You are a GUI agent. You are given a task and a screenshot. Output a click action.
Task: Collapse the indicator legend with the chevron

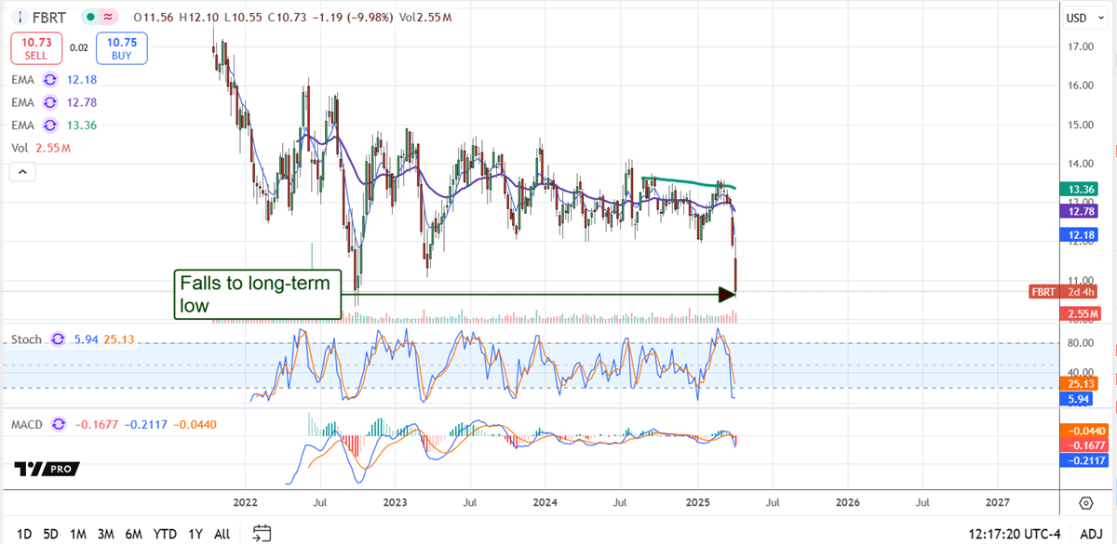pyautogui.click(x=21, y=171)
